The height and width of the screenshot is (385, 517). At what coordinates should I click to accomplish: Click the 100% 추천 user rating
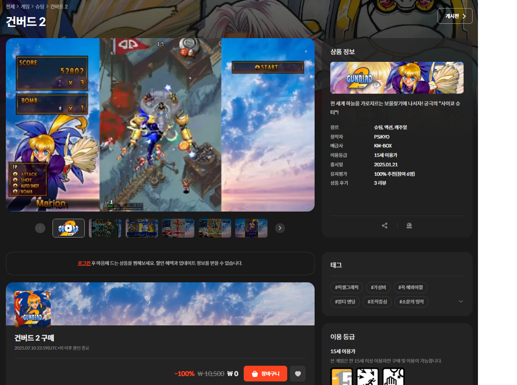click(x=394, y=174)
